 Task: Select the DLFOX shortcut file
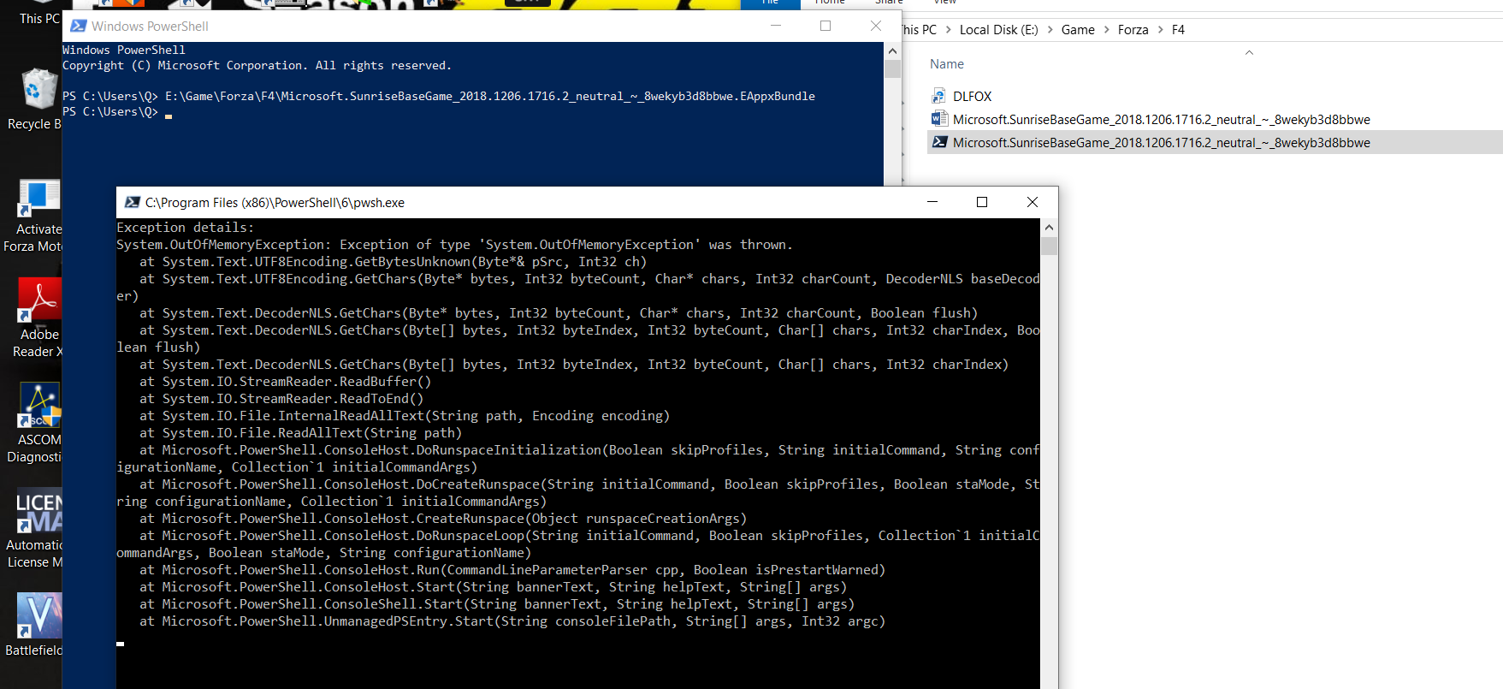(x=972, y=97)
